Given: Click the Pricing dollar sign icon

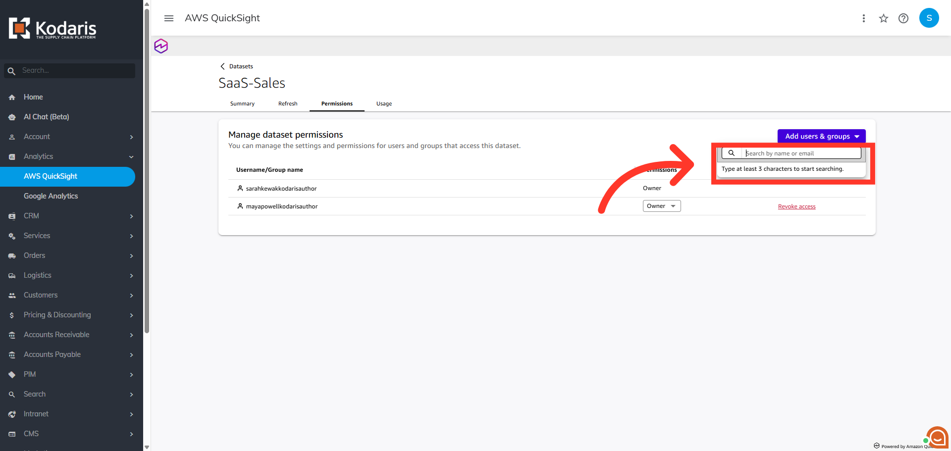Looking at the screenshot, I should [x=12, y=315].
